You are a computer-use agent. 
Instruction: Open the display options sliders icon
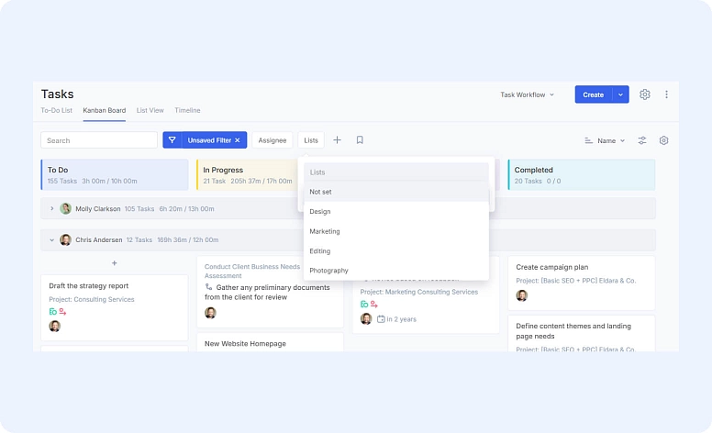pos(642,140)
